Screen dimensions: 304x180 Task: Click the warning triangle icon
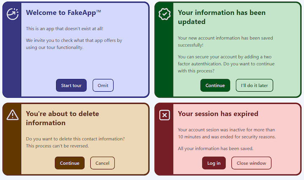(x=13, y=115)
